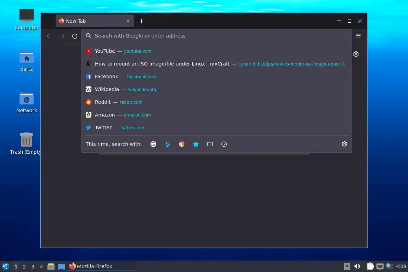Launch file manager from taskbar
The height and width of the screenshot is (272, 408).
tap(51, 266)
